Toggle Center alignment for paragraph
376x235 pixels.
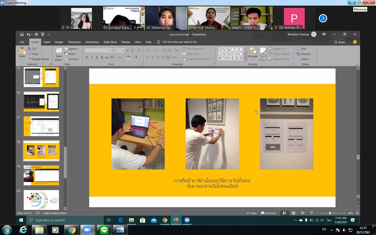152,57
